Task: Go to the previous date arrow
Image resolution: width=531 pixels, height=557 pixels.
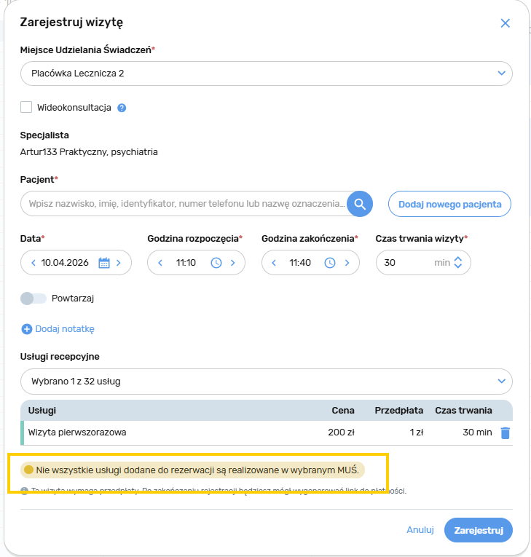Action: point(34,263)
